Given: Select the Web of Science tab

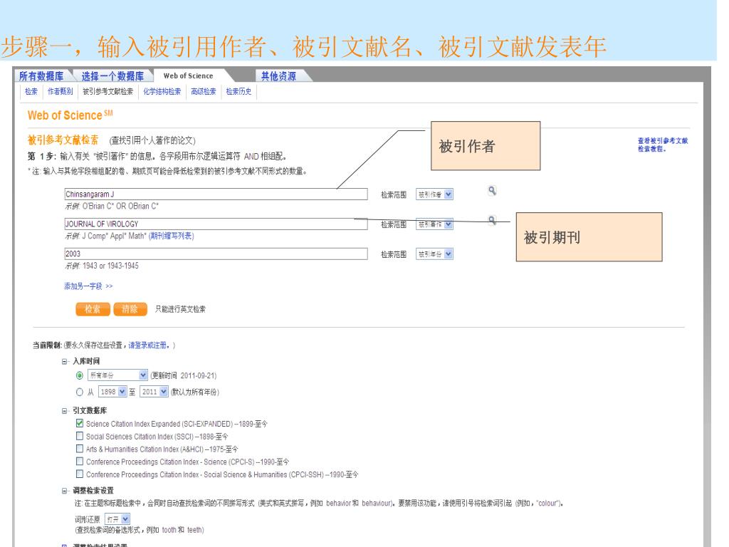Looking at the screenshot, I should tap(188, 75).
